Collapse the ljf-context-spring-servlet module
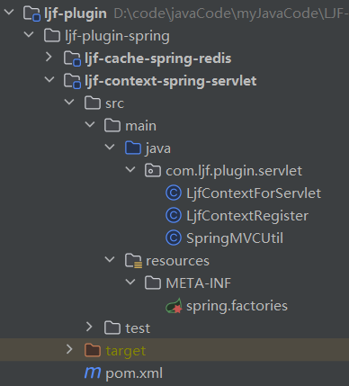Screen dimensions: 349x386 coord(49,79)
